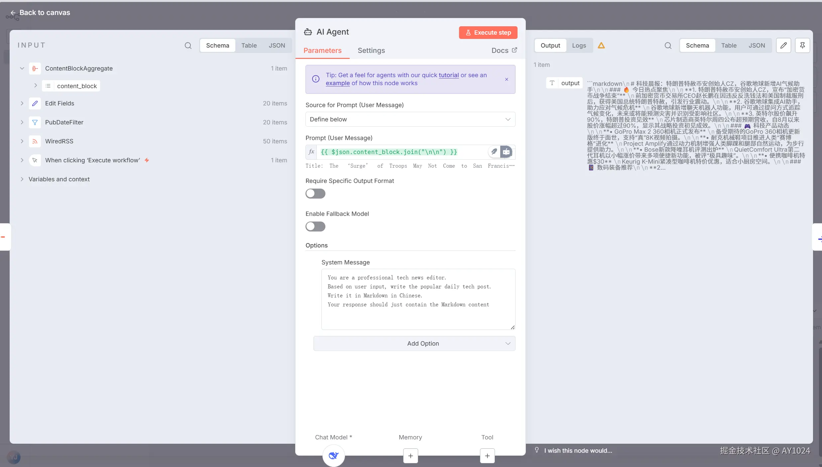
Task: Expand the Edit Fields node
Action: 22,103
